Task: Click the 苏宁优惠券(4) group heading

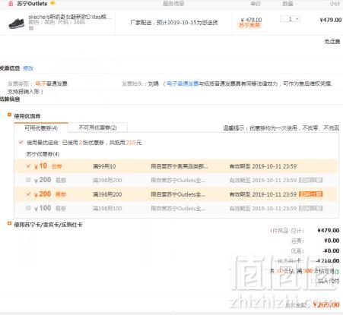Action: 43,154
